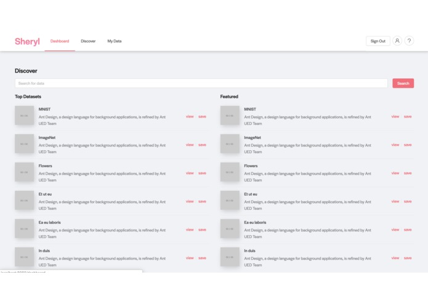
Task: Open the My Data tab
Action: pos(115,41)
